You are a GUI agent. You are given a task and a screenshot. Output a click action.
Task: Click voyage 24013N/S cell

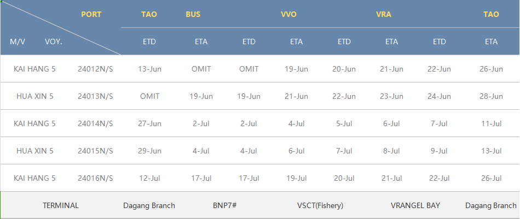pos(95,96)
